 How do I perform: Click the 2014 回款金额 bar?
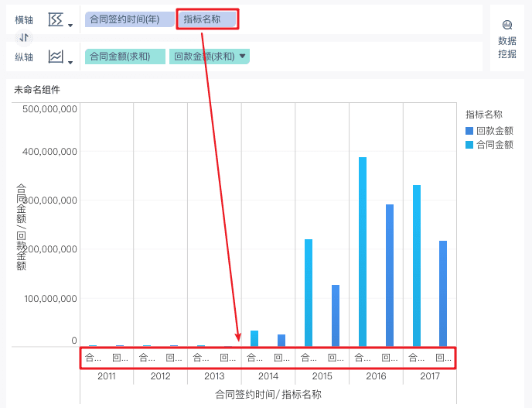281,341
